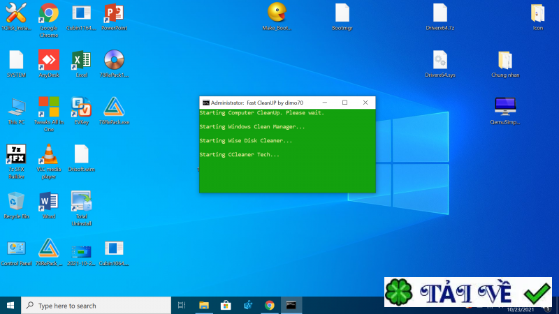The image size is (559, 314).
Task: Click the QemuSimp monitor icon
Action: [505, 106]
